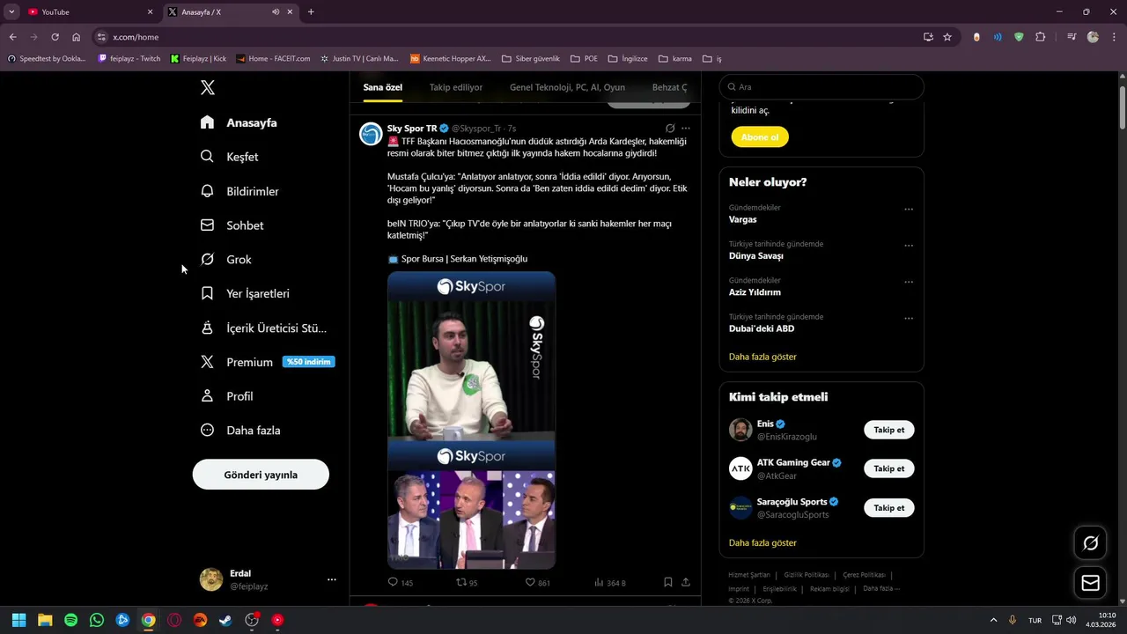The image size is (1127, 634).
Task: Click AdGuard shield extension icon
Action: 1019,37
